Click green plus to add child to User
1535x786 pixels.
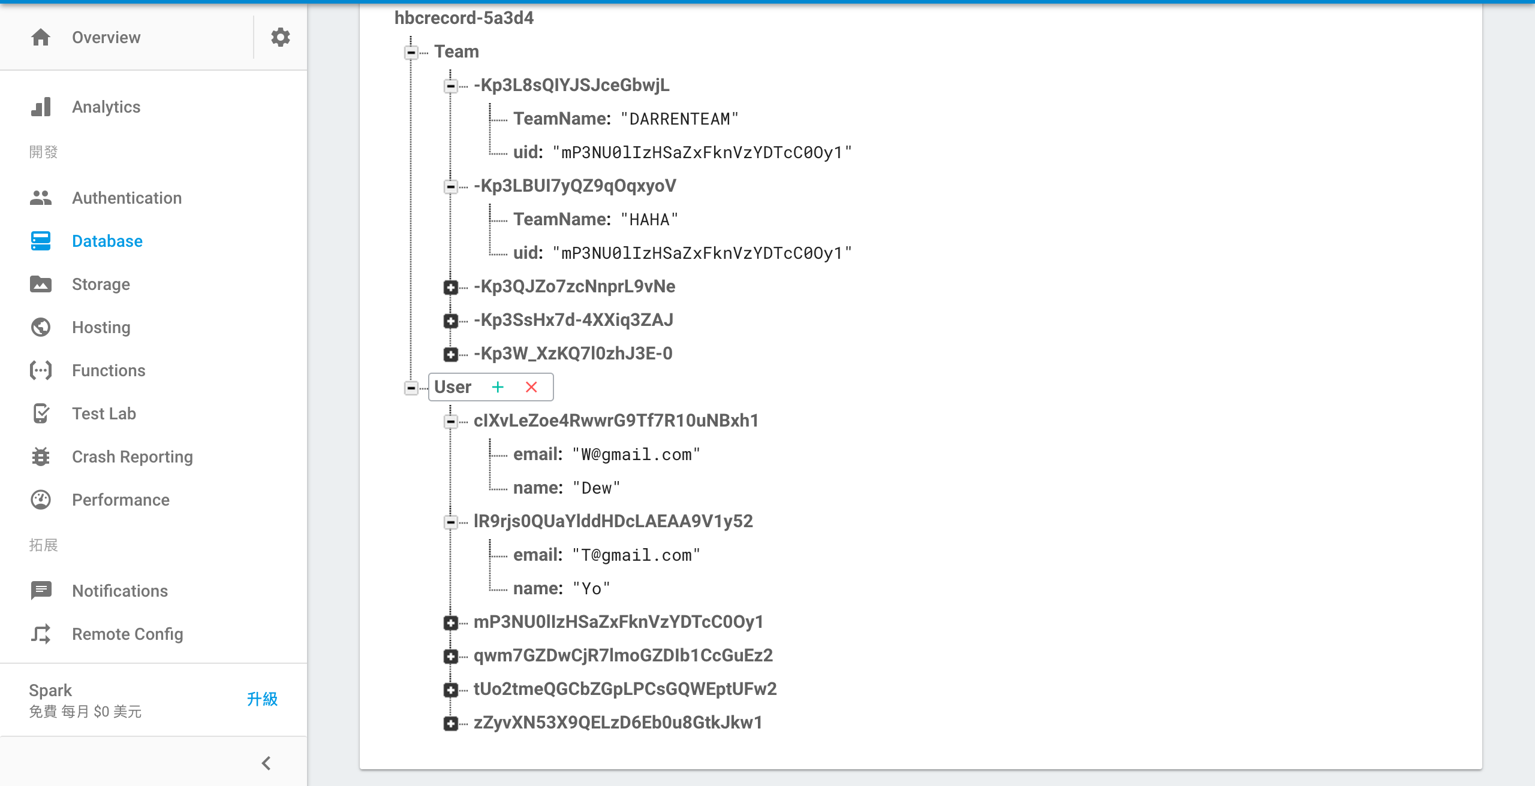pos(498,387)
